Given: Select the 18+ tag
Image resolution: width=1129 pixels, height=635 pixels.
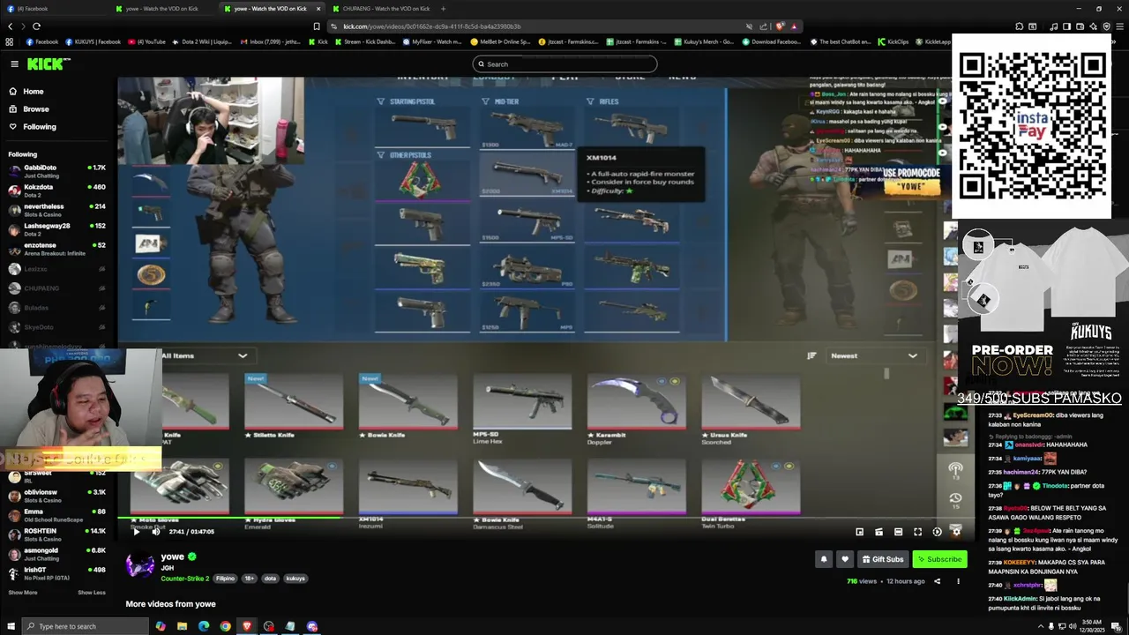Looking at the screenshot, I should click(x=250, y=579).
